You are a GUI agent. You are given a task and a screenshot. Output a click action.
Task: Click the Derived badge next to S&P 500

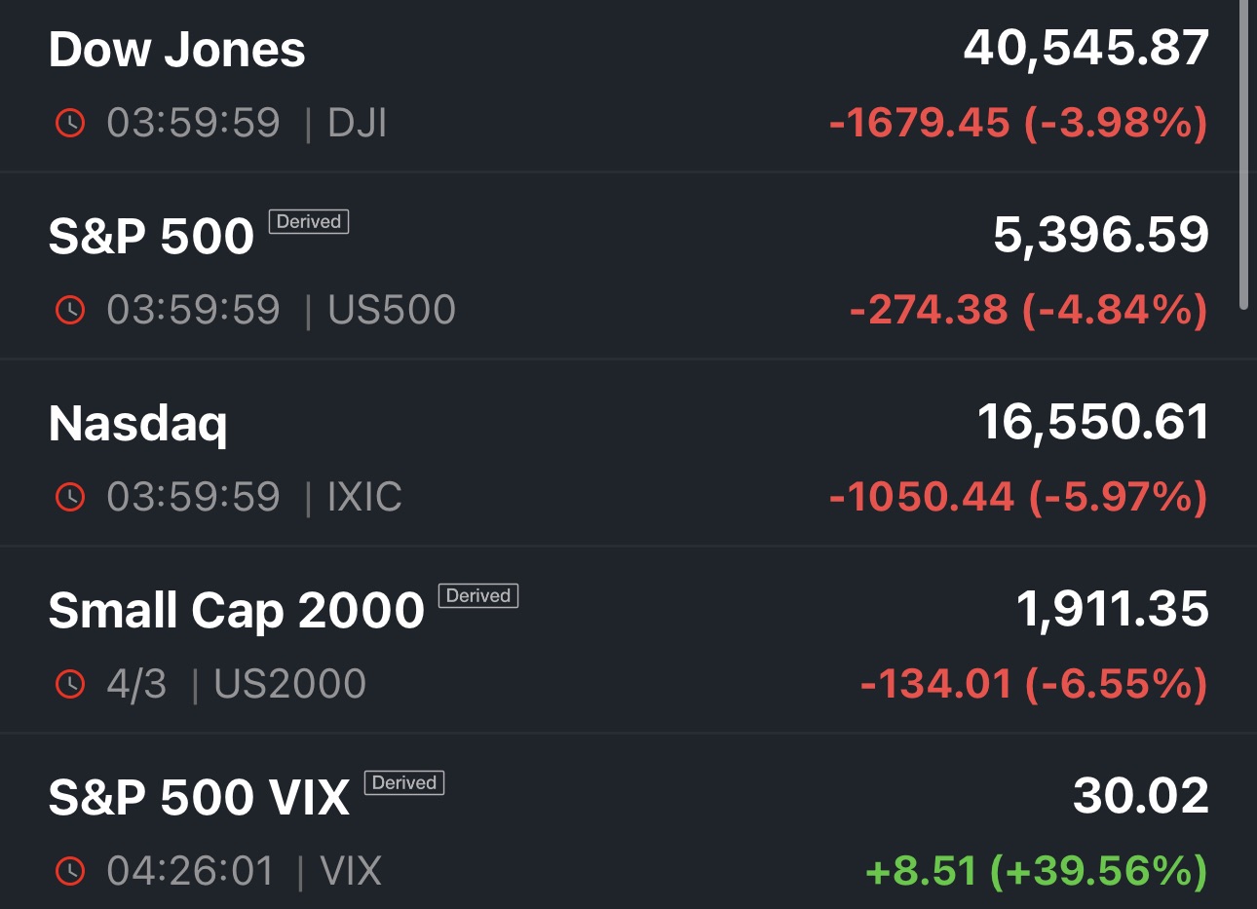coord(308,222)
